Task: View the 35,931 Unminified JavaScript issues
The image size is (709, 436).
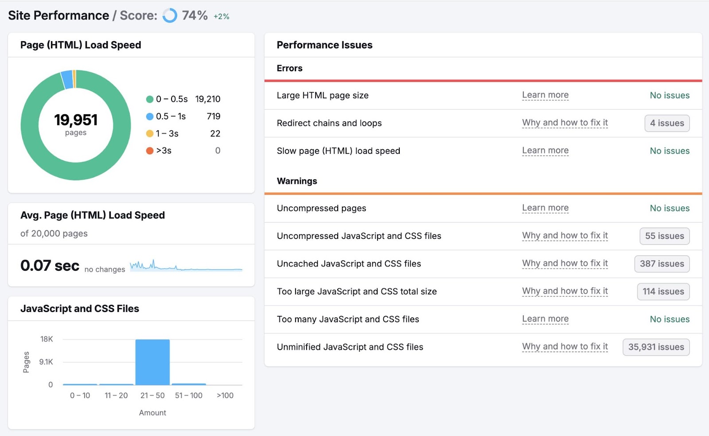Action: (x=655, y=347)
